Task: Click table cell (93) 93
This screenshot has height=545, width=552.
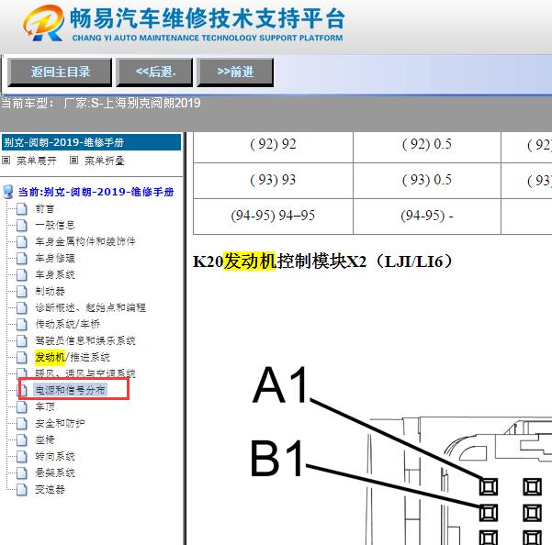Action: pyautogui.click(x=273, y=181)
